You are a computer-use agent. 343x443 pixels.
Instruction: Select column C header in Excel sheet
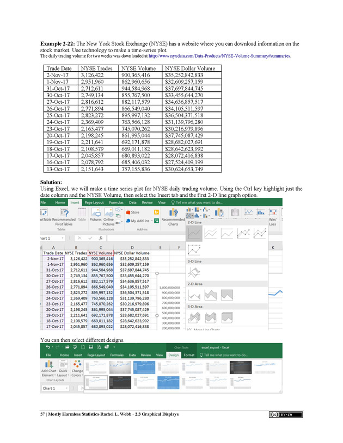coord(101,247)
